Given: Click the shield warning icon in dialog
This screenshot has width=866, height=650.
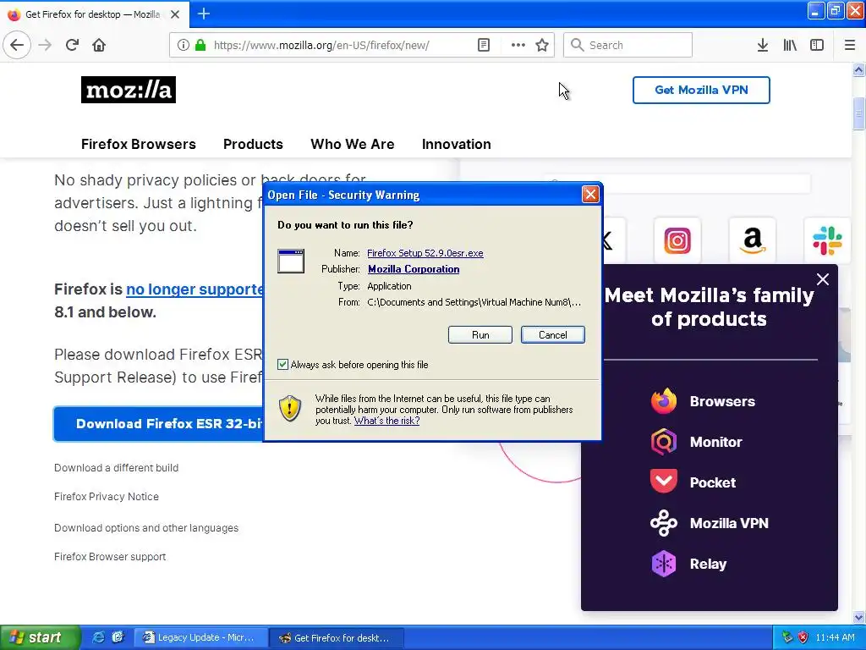Looking at the screenshot, I should 290,409.
